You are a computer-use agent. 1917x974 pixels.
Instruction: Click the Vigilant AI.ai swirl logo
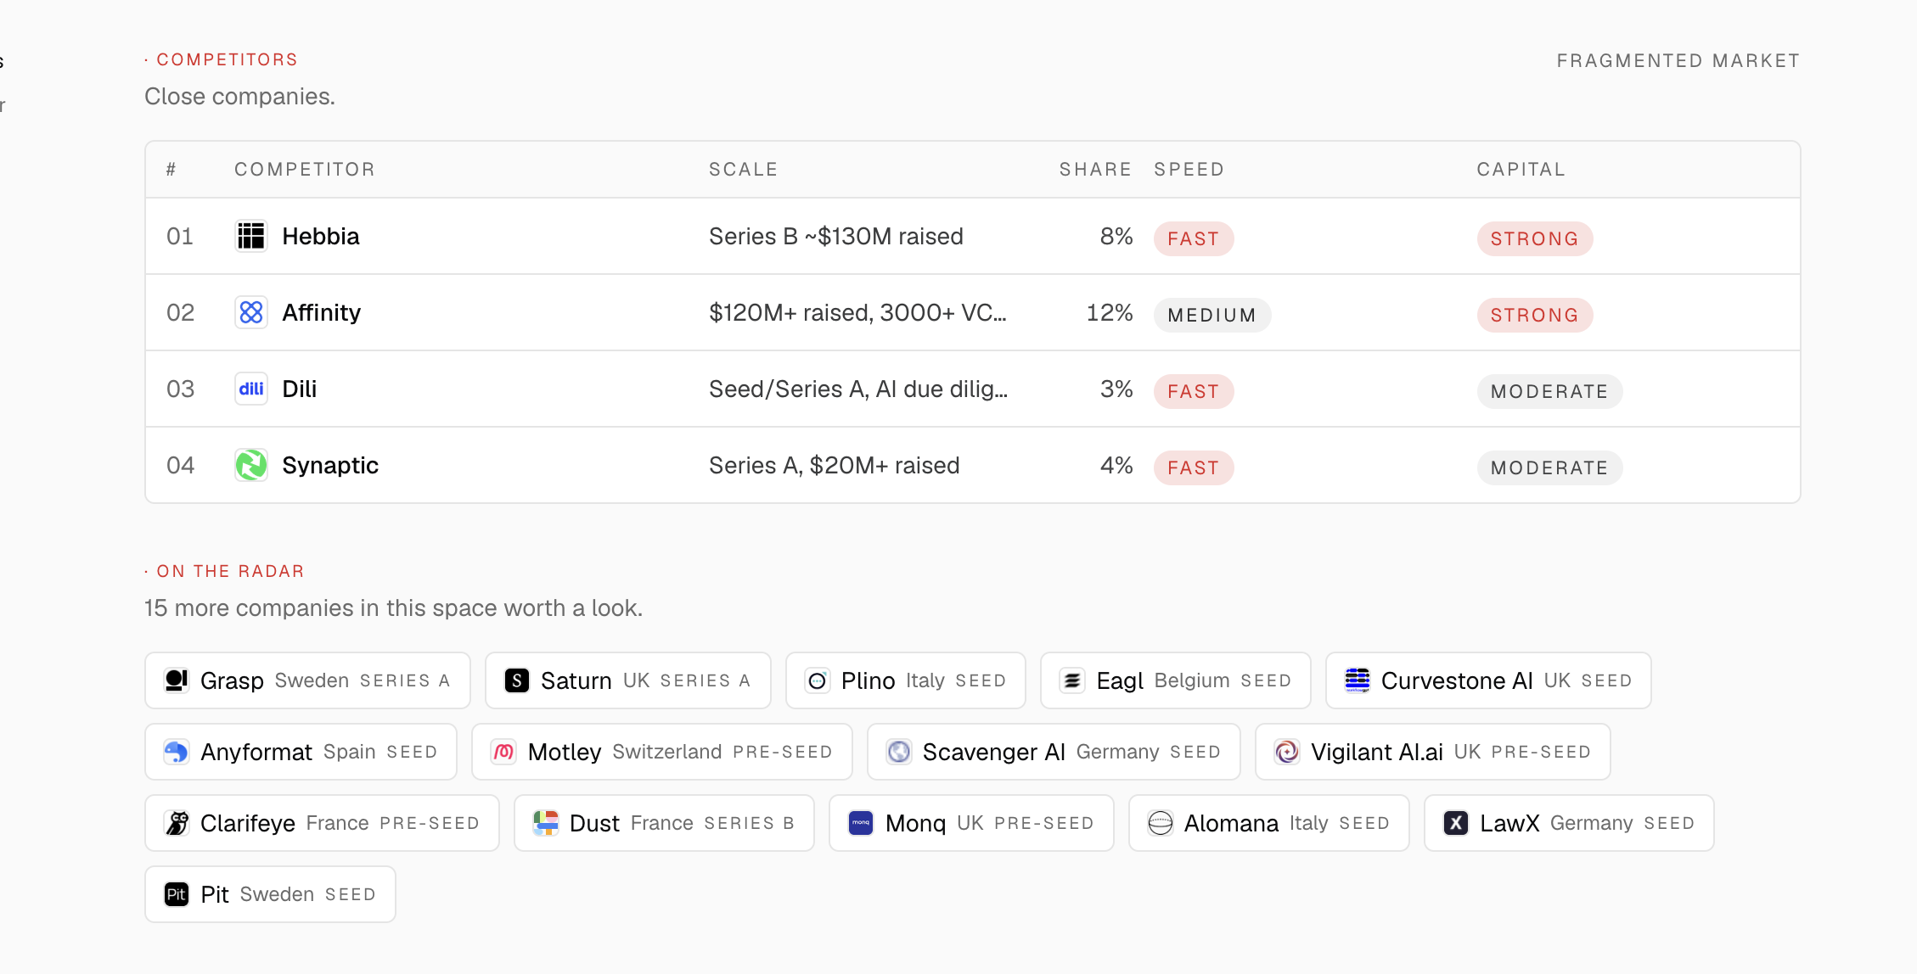(1287, 752)
